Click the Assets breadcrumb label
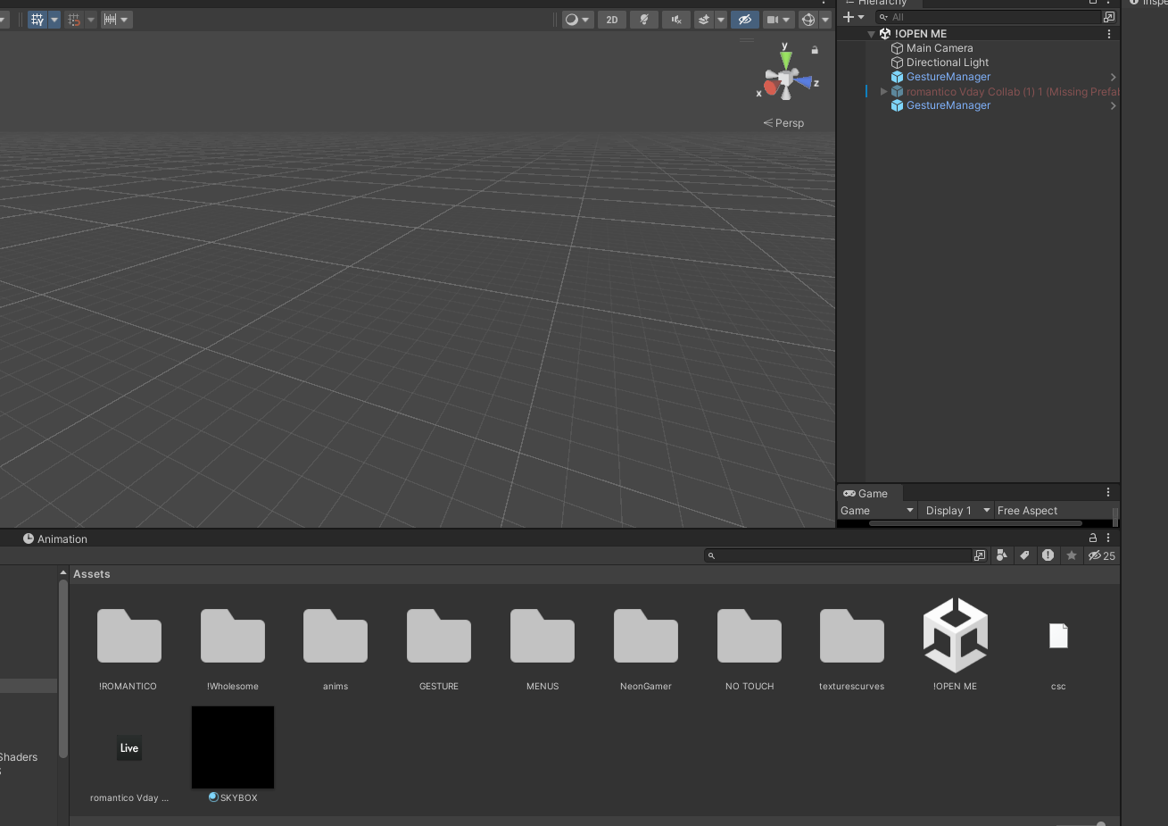Screen dimensions: 1168x826 point(92,574)
